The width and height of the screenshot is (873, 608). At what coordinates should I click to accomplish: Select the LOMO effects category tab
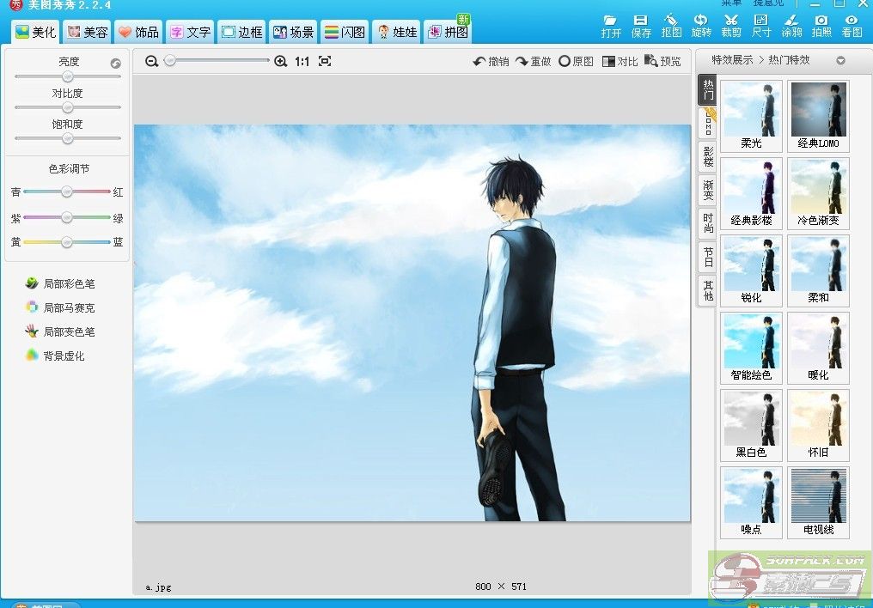point(708,123)
